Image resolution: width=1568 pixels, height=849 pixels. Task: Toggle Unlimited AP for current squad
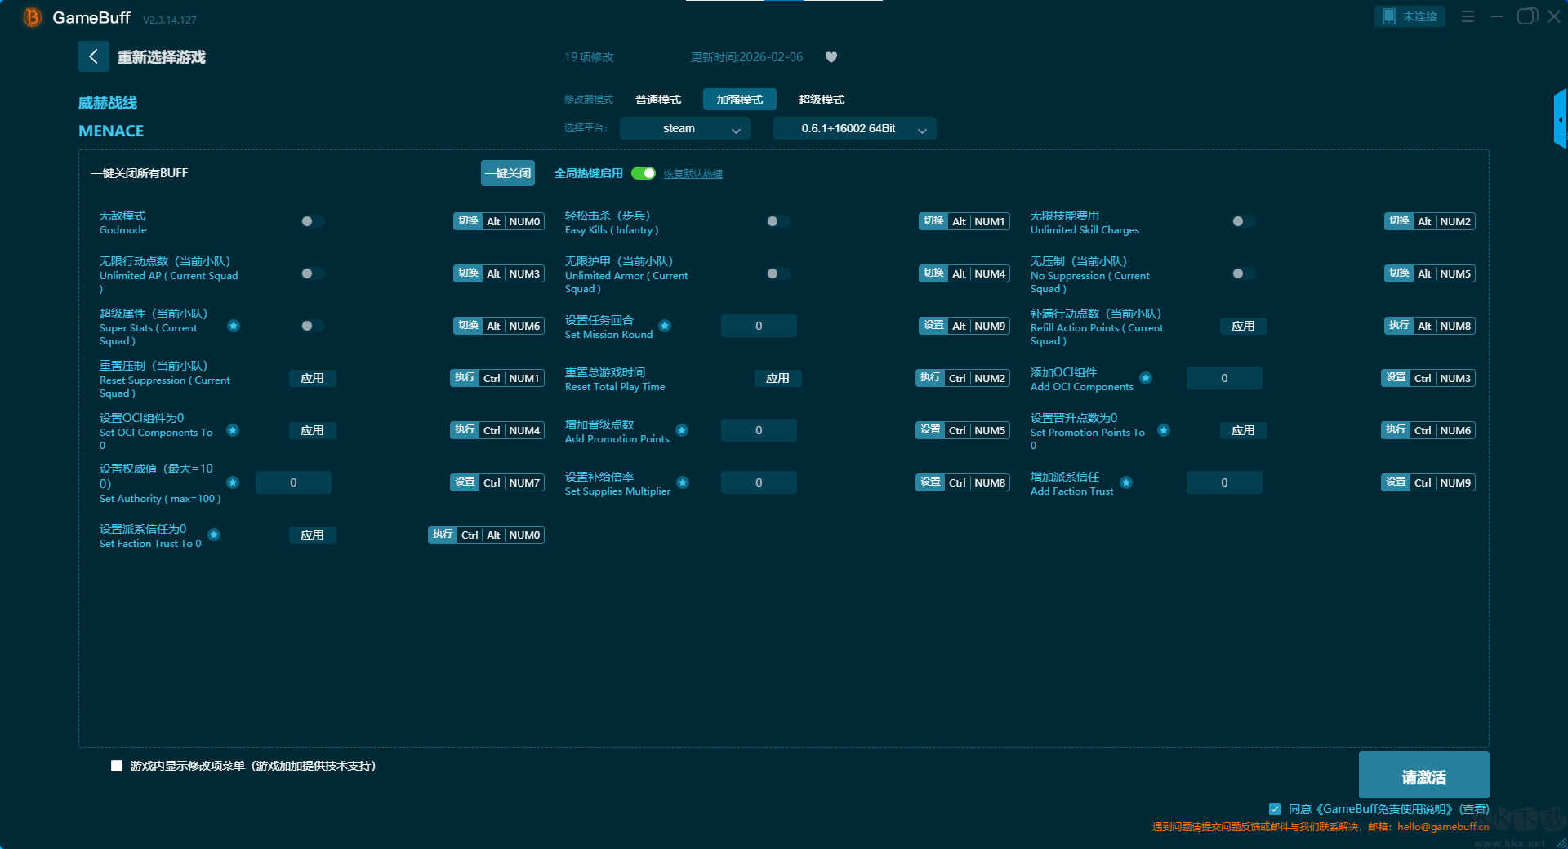coord(312,273)
